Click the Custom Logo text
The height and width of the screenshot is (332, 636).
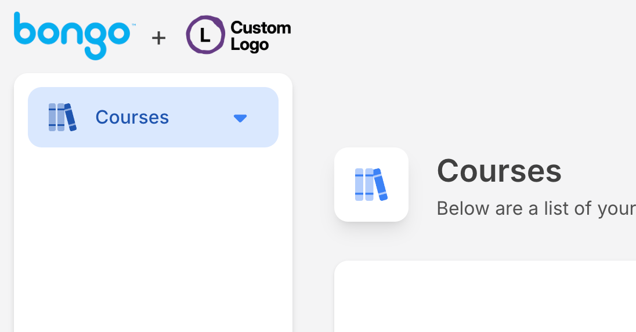pyautogui.click(x=261, y=36)
